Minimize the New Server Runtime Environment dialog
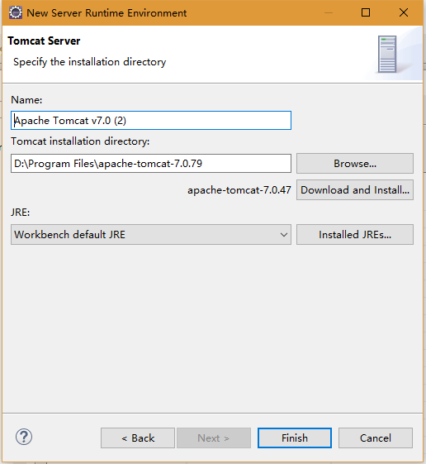This screenshot has height=464, width=426. click(329, 12)
